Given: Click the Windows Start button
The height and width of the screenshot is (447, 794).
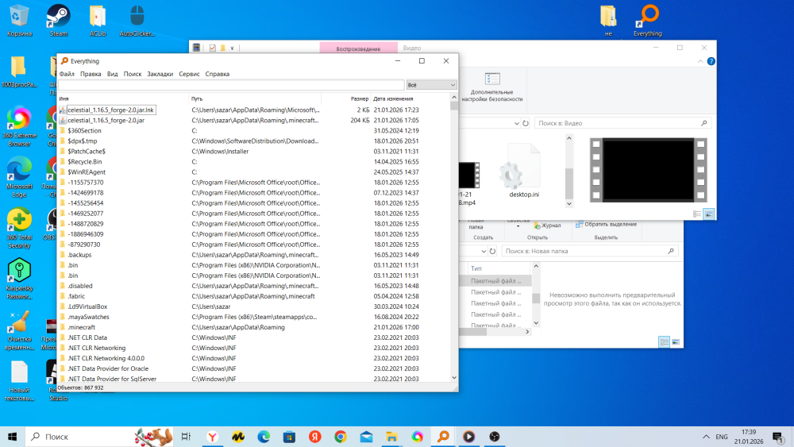Looking at the screenshot, I should [12, 437].
